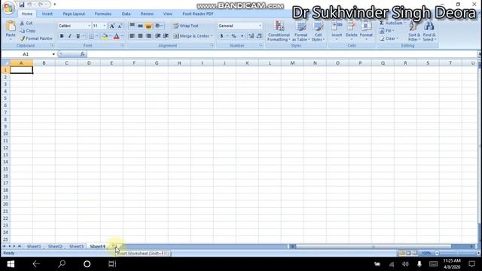Open Windows Start menu
The width and height of the screenshot is (482, 271).
(x=11, y=264)
